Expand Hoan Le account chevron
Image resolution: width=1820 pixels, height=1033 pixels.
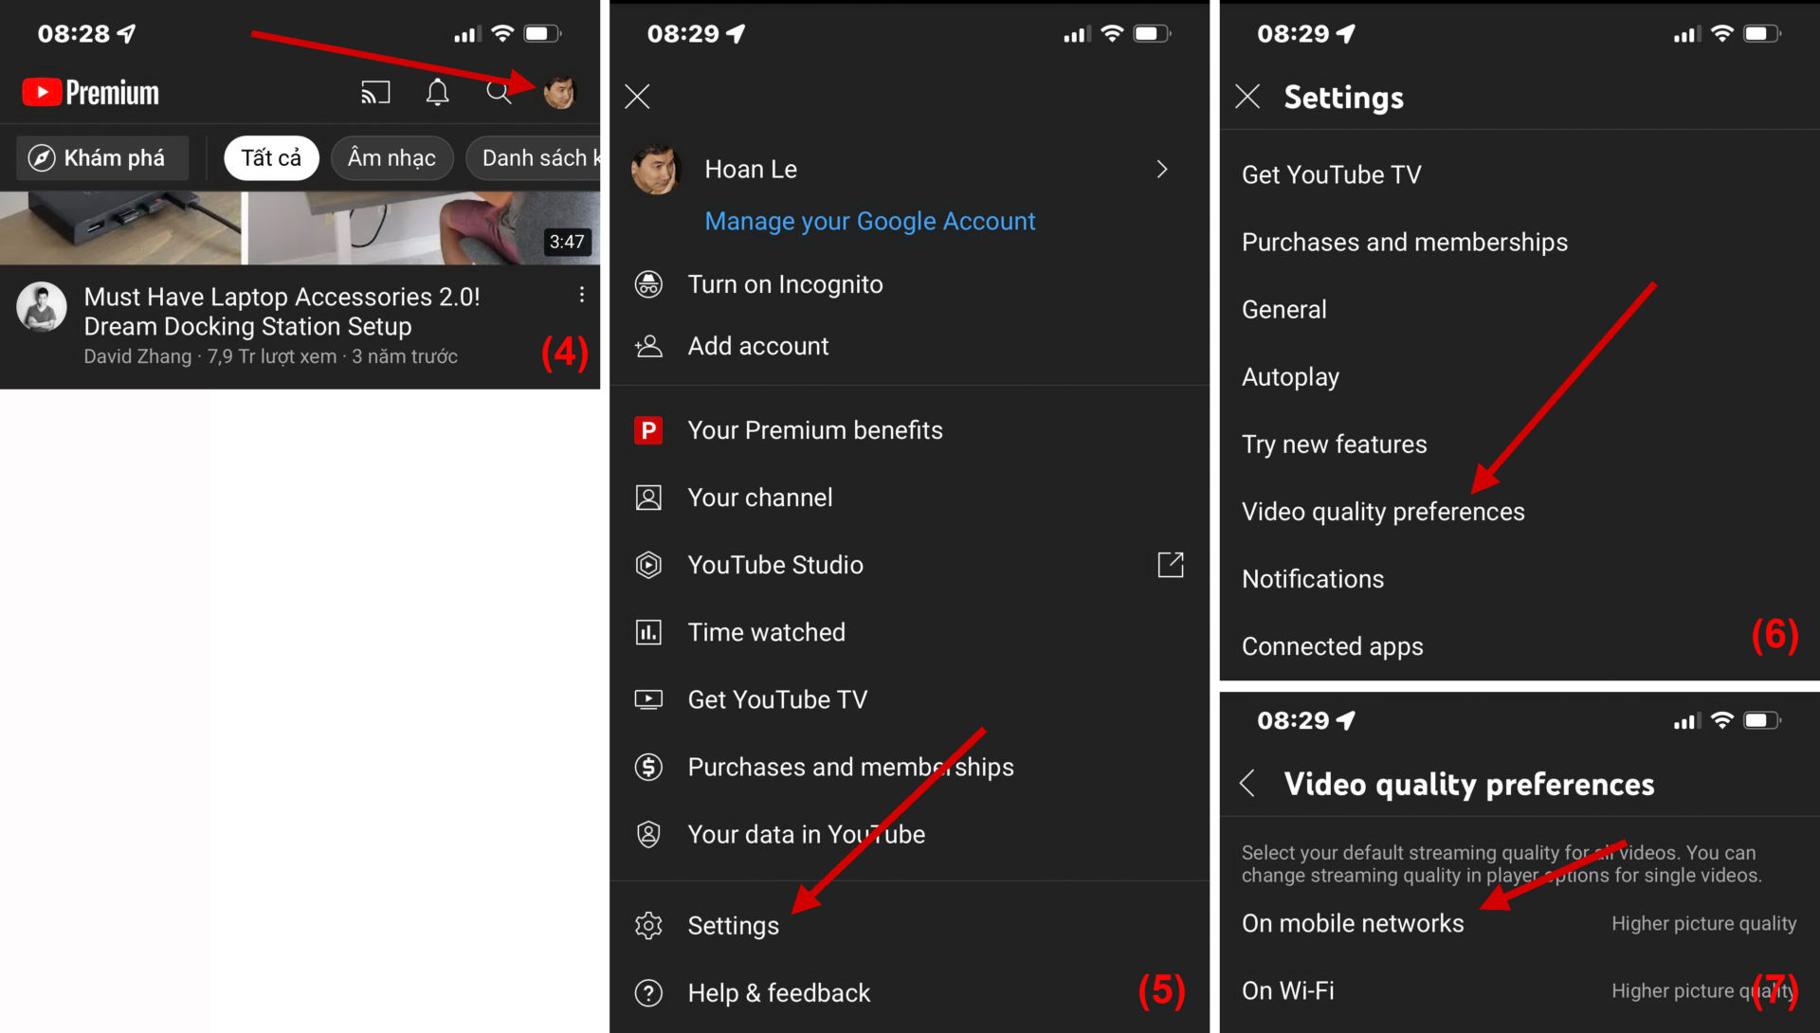pyautogui.click(x=1162, y=170)
